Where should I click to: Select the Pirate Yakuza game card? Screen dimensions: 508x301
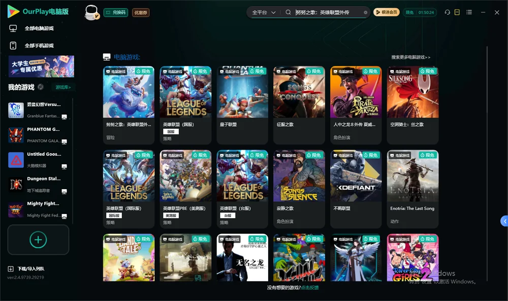coord(356,105)
